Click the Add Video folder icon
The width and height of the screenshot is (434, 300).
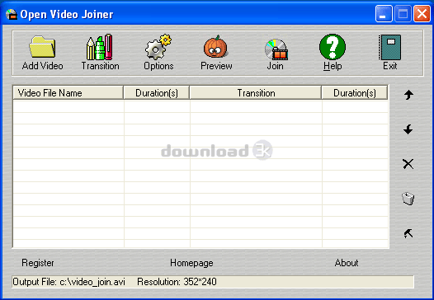(42, 47)
